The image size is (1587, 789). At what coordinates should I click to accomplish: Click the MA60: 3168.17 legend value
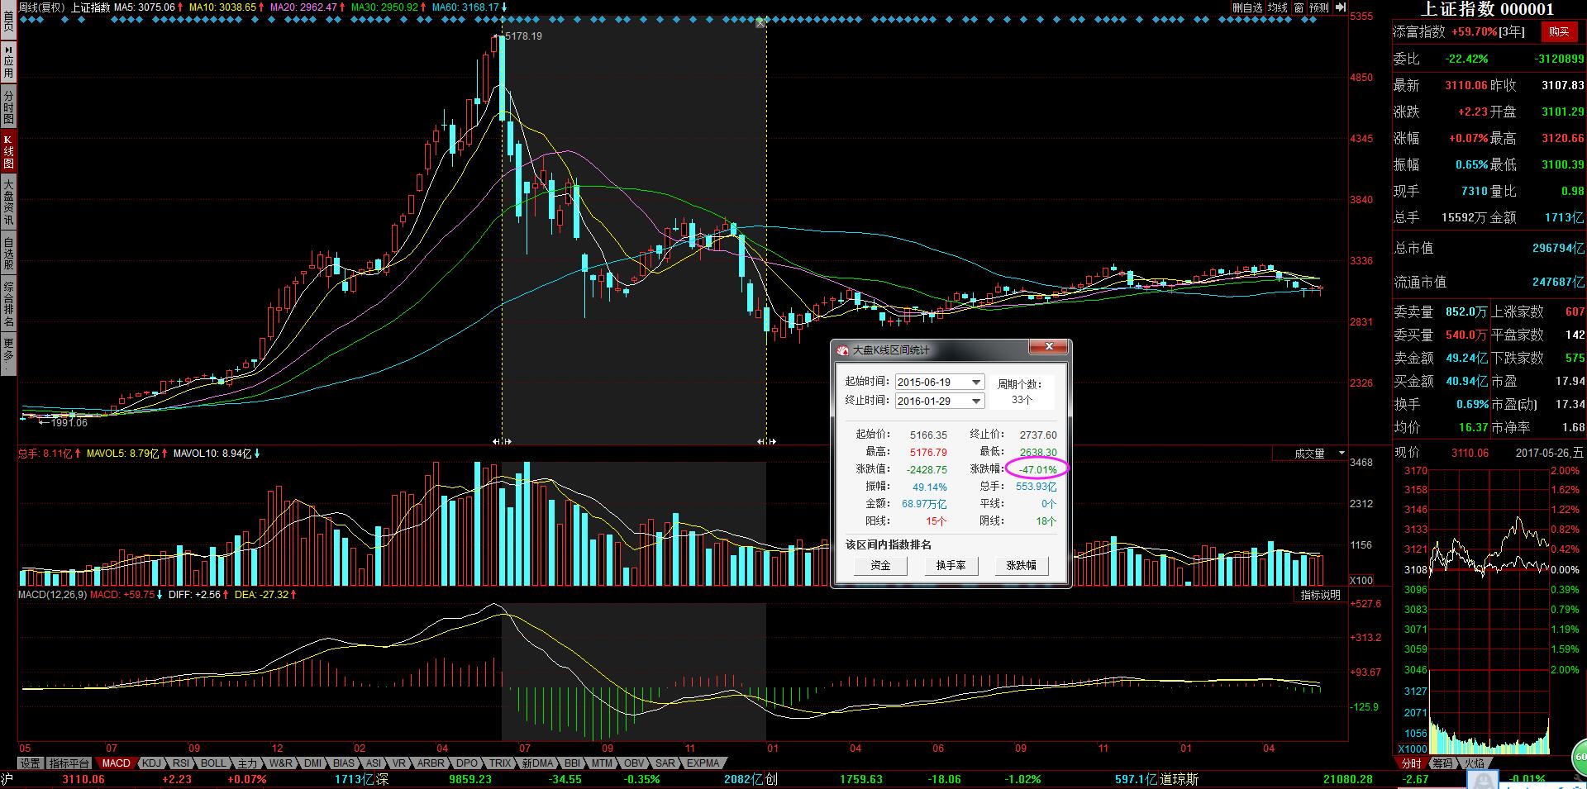pyautogui.click(x=466, y=7)
